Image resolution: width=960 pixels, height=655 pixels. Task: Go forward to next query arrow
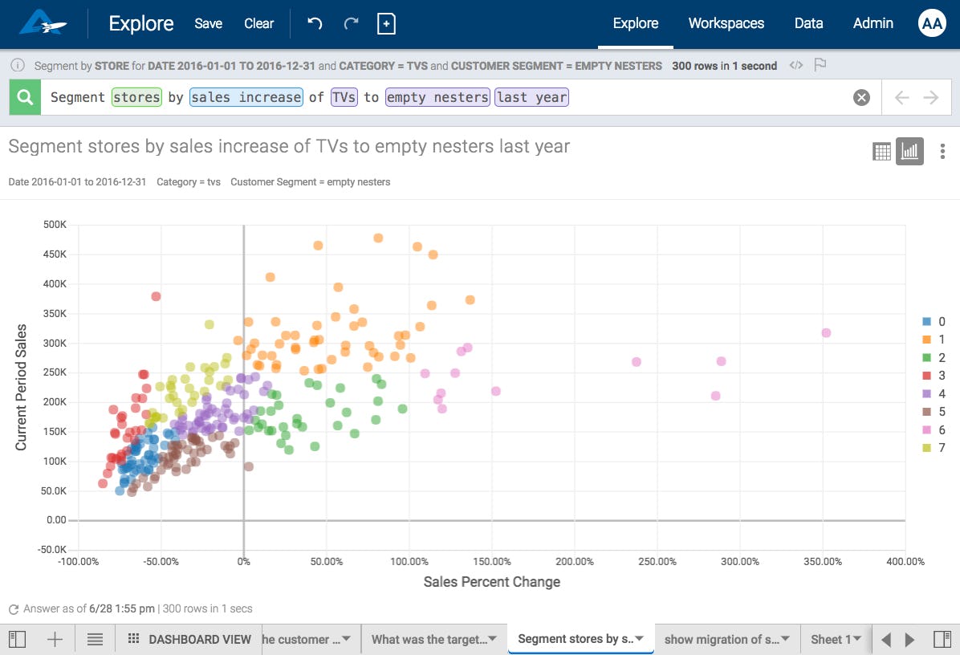click(931, 97)
